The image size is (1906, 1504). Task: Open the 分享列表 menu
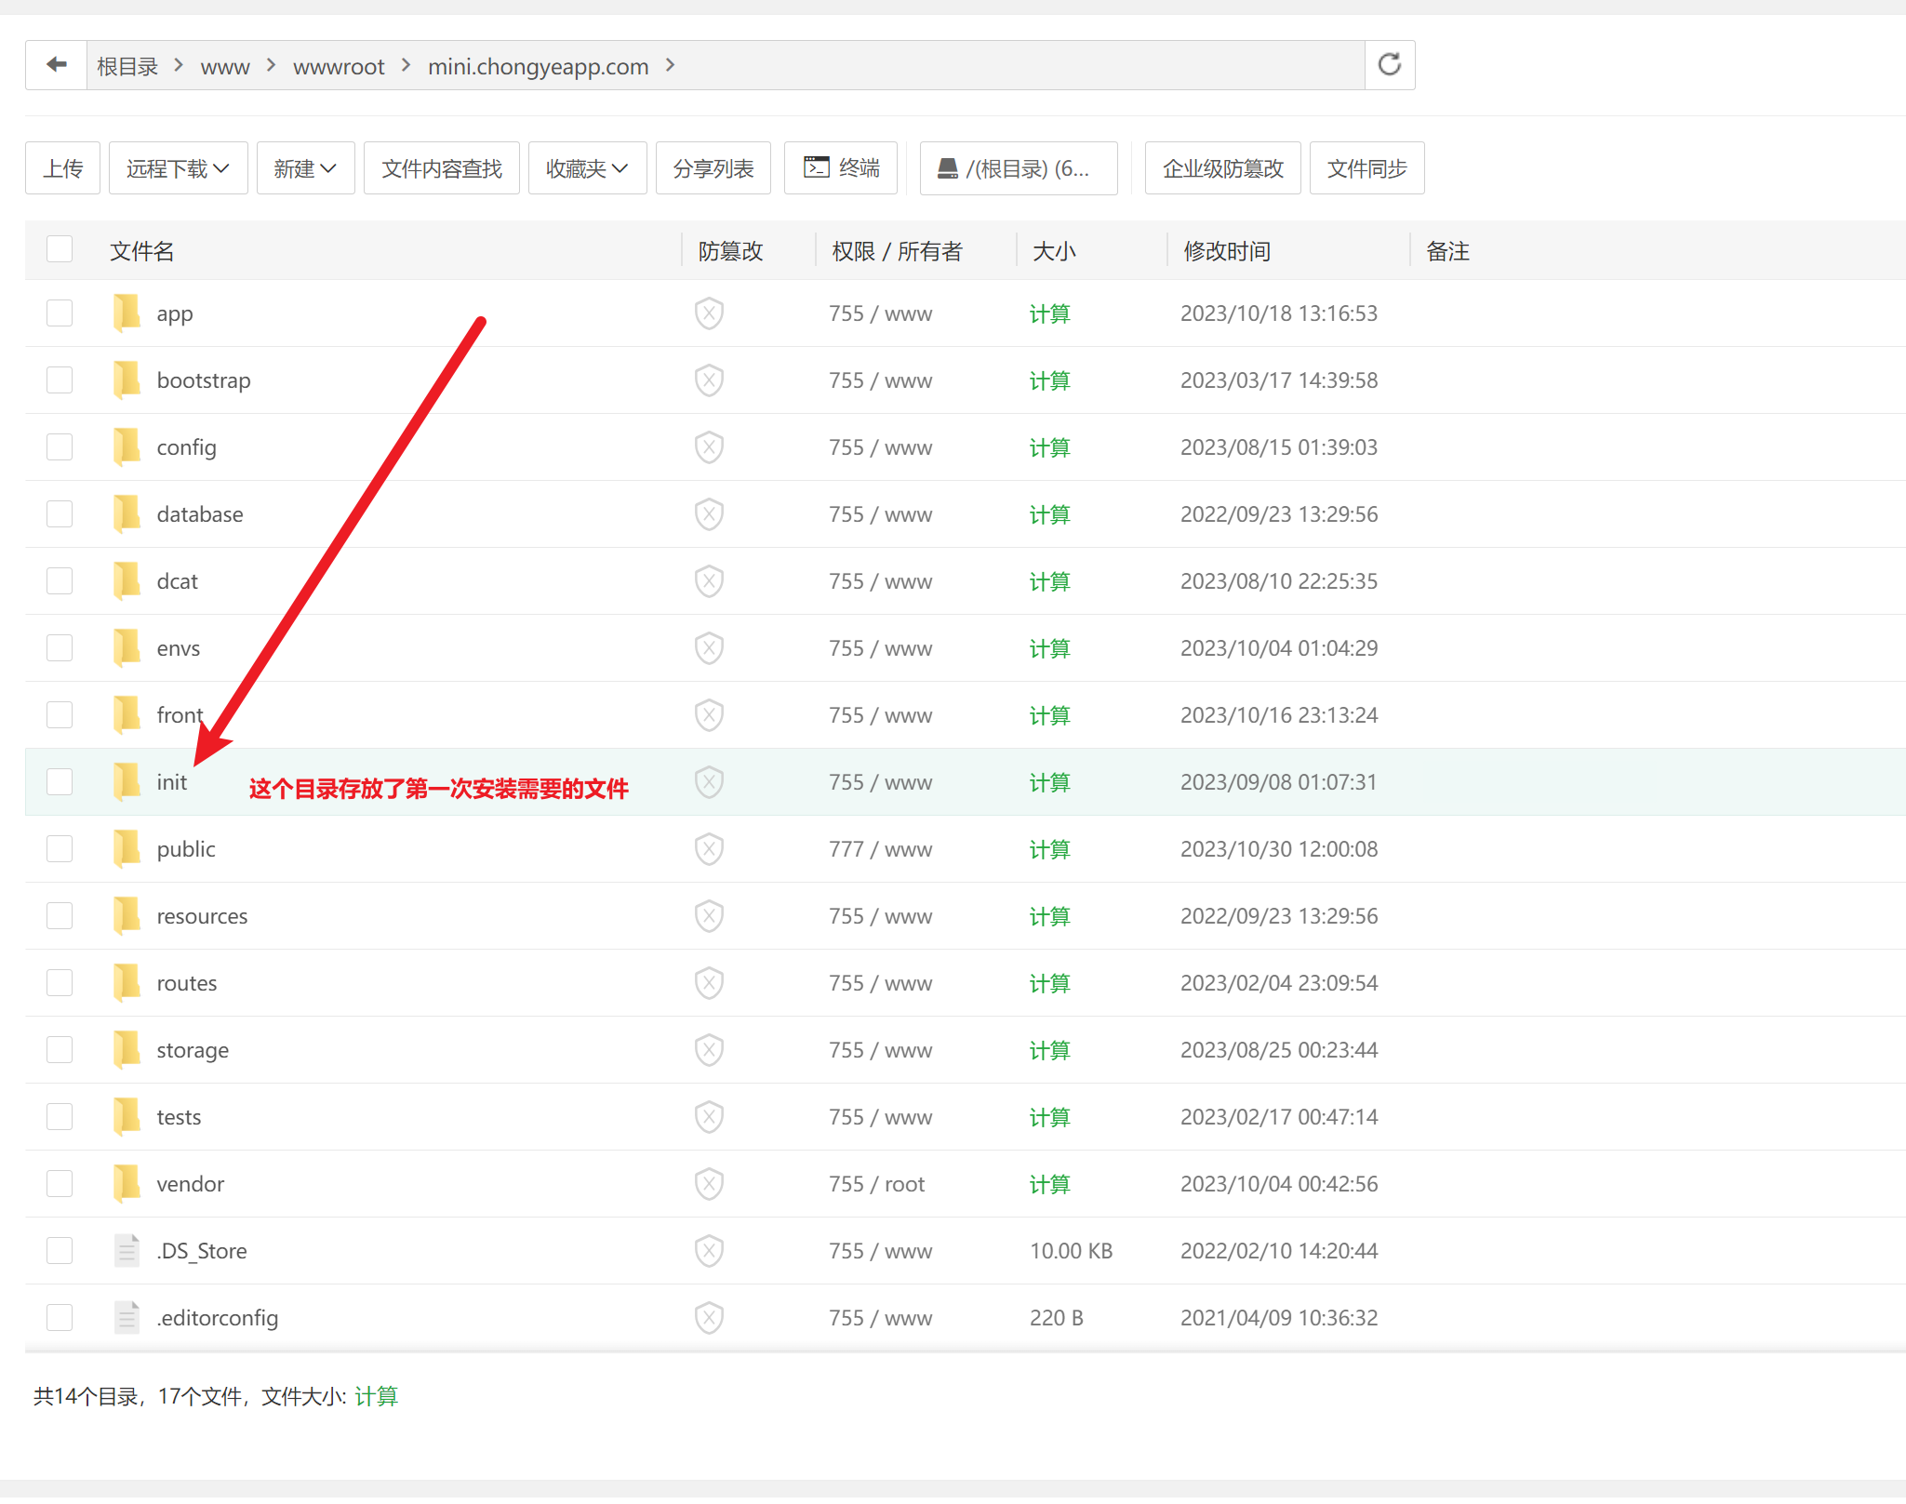tap(713, 167)
